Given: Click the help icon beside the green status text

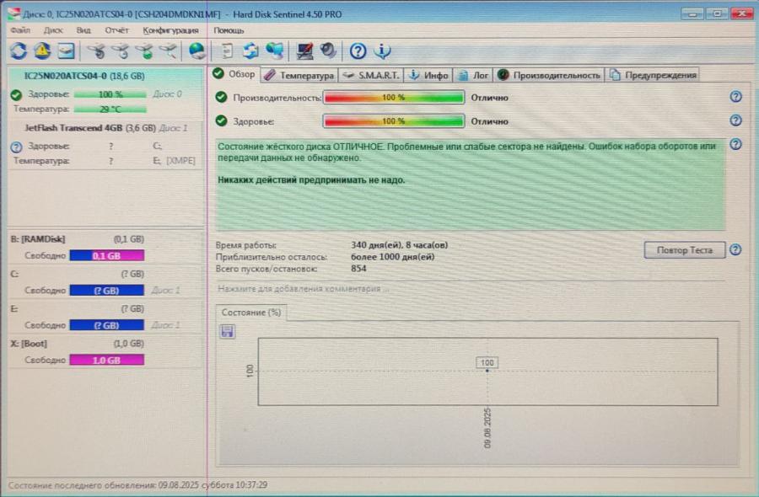Looking at the screenshot, I should (x=735, y=144).
